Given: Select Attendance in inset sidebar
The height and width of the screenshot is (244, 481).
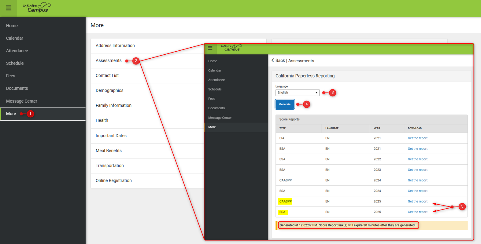Looking at the screenshot, I should [x=216, y=80].
